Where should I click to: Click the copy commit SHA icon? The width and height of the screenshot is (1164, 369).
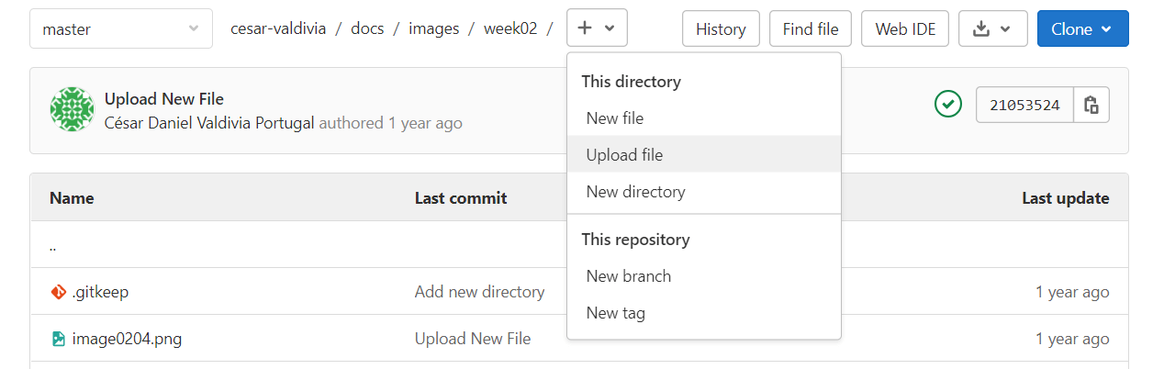(x=1091, y=105)
